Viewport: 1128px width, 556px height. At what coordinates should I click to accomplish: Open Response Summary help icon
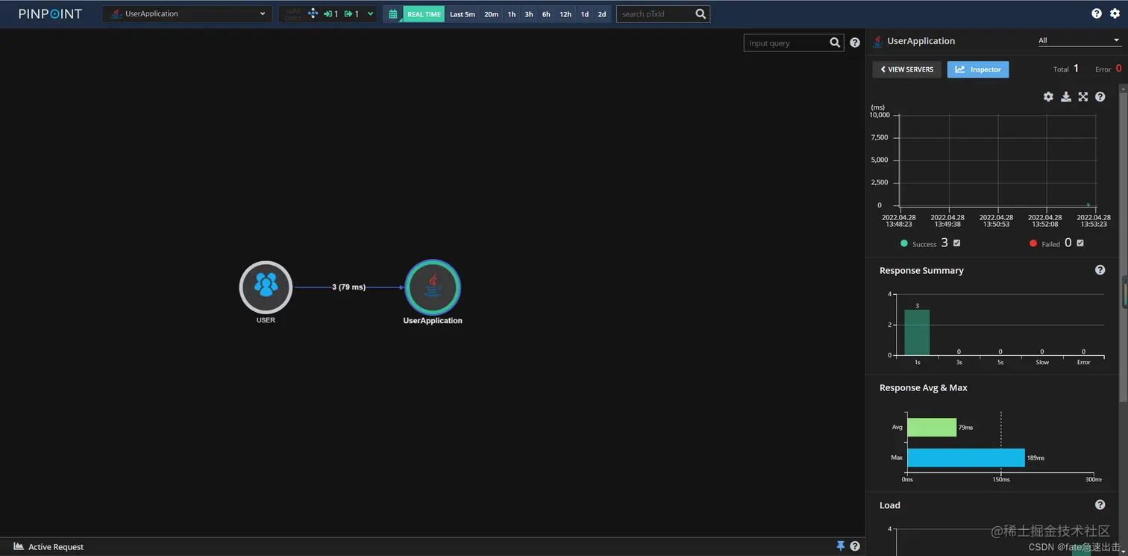tap(1100, 270)
